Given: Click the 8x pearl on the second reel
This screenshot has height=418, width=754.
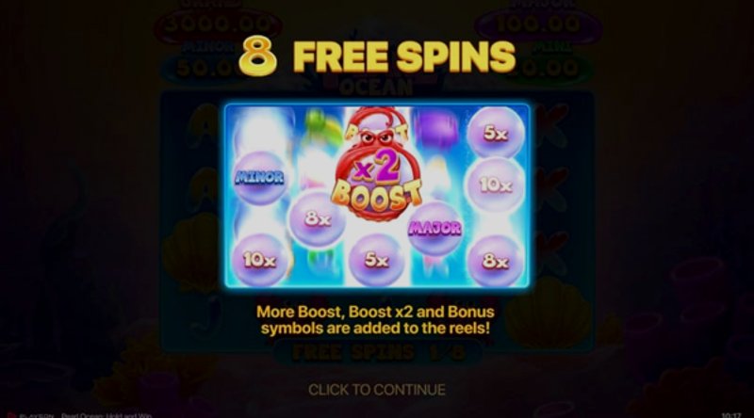Looking at the screenshot, I should pos(318,219).
